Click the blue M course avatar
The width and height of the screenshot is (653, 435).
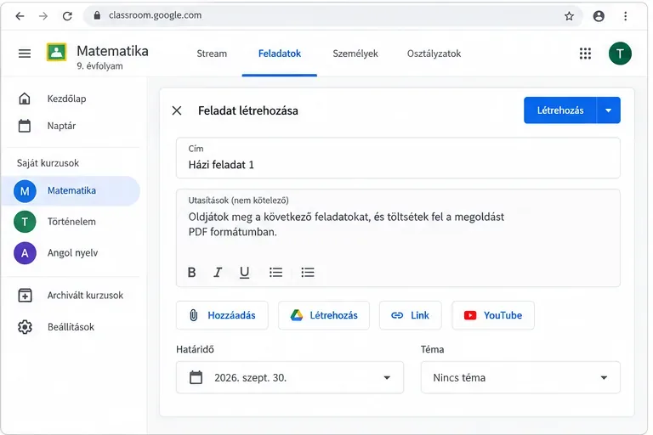[x=25, y=191]
